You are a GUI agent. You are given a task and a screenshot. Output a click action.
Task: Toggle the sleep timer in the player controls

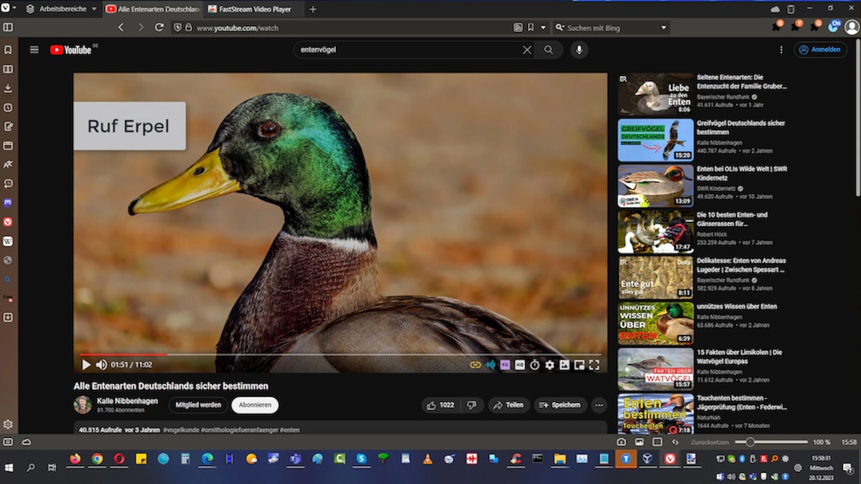click(x=535, y=365)
